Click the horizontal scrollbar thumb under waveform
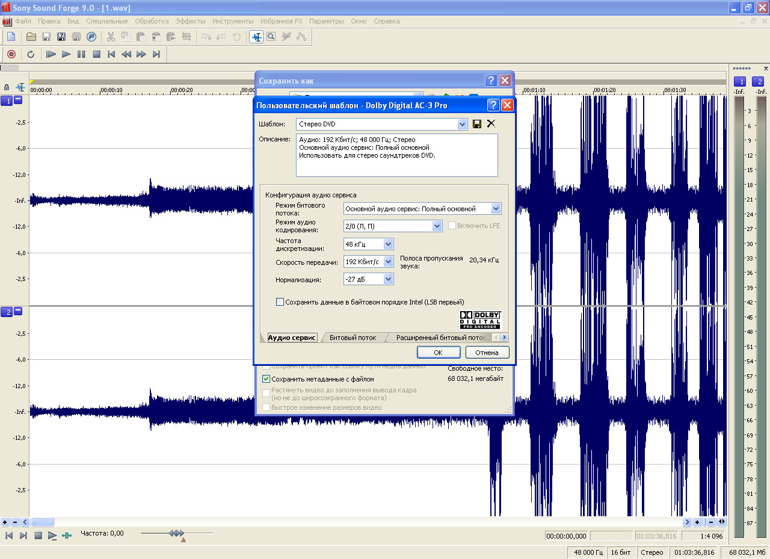Image resolution: width=770 pixels, height=559 pixels. [43, 522]
